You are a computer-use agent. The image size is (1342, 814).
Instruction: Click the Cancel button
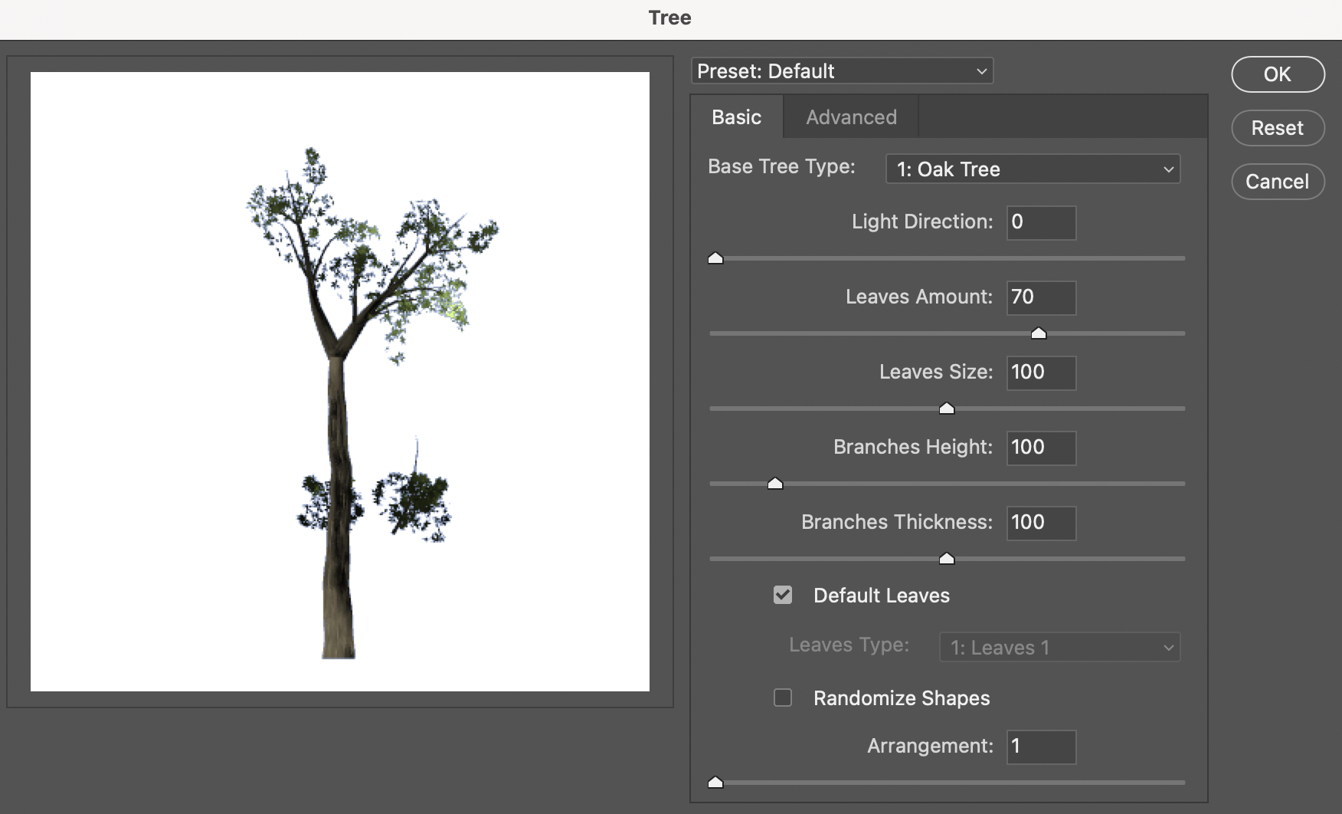[x=1277, y=182]
